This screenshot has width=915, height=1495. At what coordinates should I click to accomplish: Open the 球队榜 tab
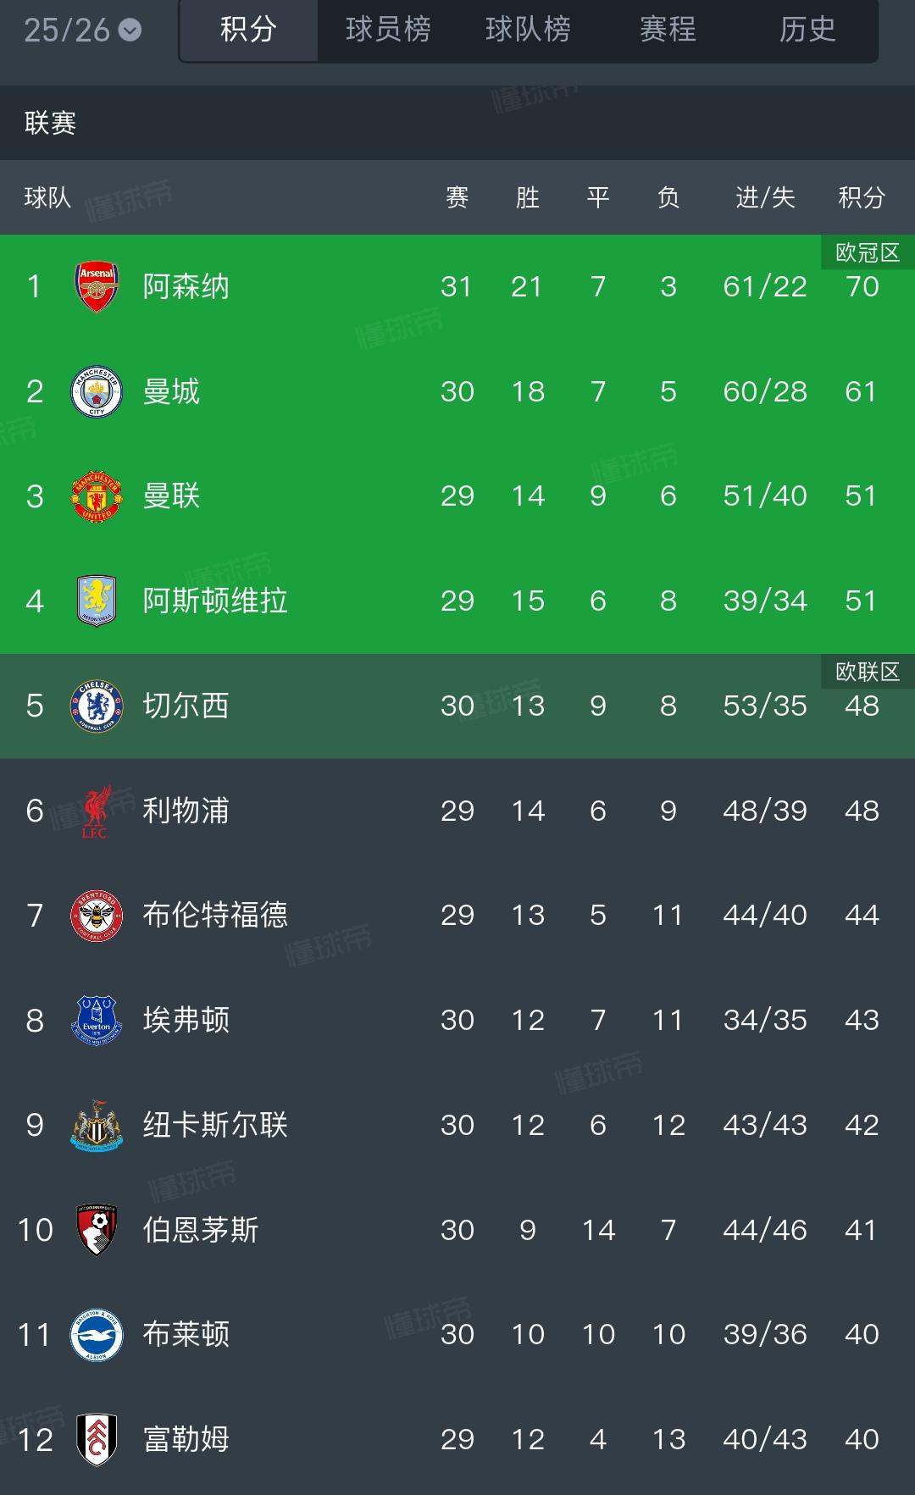click(x=528, y=30)
